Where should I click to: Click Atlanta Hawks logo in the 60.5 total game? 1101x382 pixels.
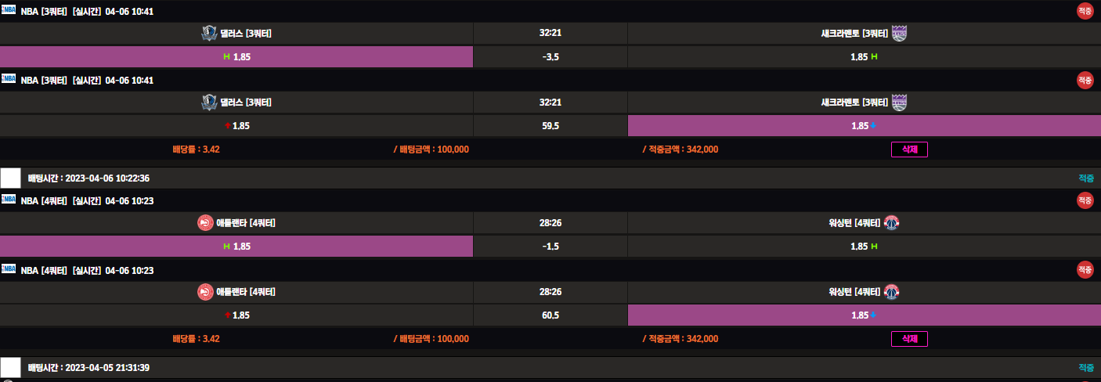tap(205, 292)
